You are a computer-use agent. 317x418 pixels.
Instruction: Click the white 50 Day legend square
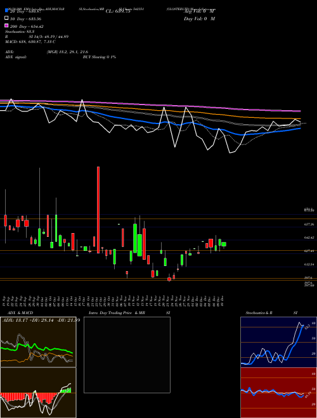(7, 18)
